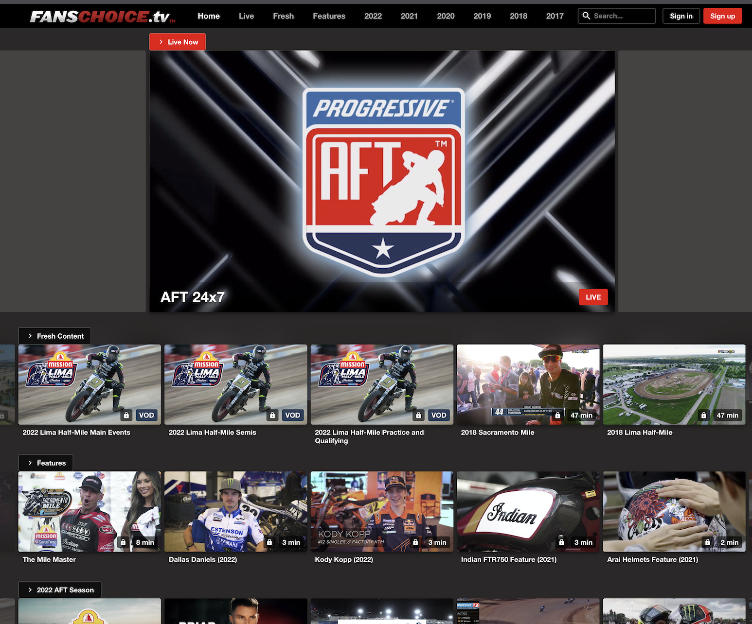Screen dimensions: 752x624
Task: Click the '2 min' duration on Arai Helmets
Action: (730, 542)
